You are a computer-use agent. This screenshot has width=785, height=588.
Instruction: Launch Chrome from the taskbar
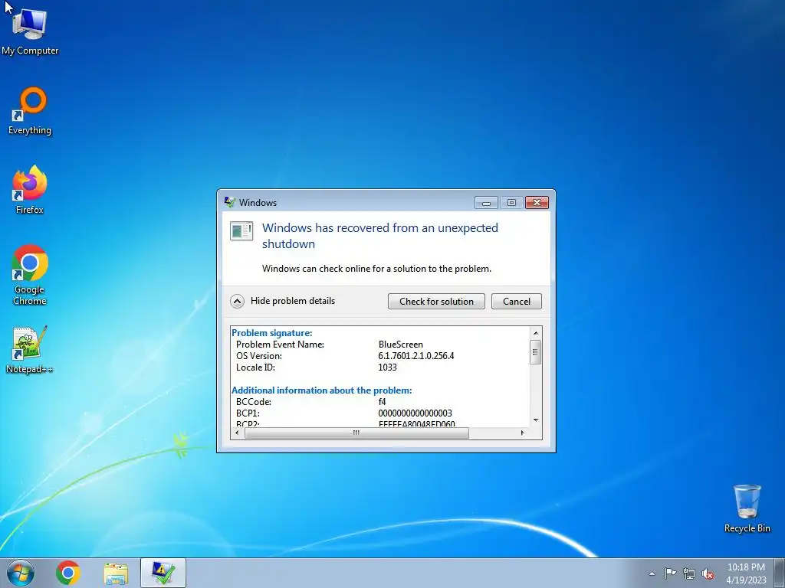(68, 573)
